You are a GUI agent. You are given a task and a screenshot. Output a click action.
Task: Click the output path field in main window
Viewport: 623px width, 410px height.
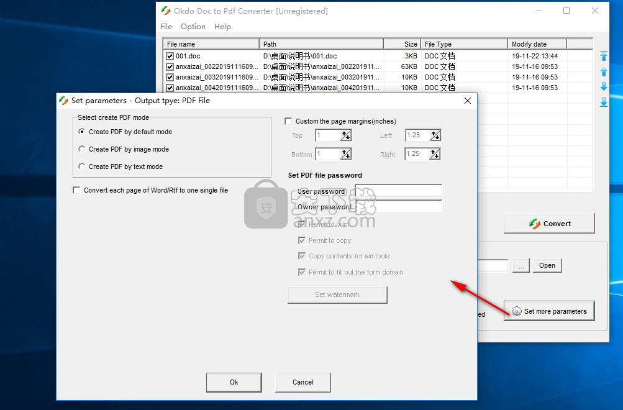click(x=493, y=265)
